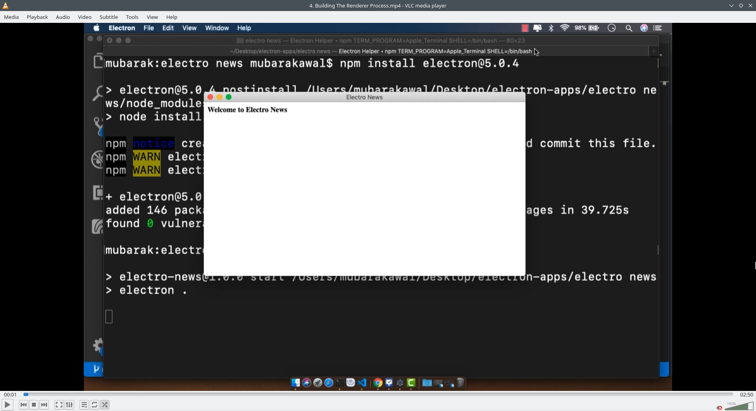Open the Electron app icon in dock
The height and width of the screenshot is (411, 756).
click(400, 383)
